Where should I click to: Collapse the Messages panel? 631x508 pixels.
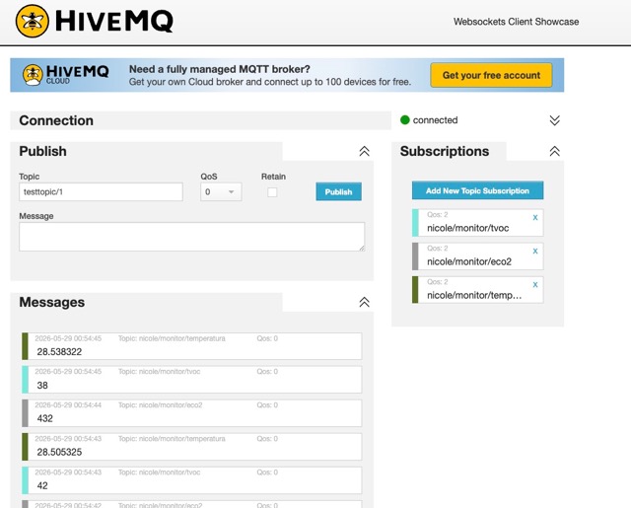364,302
